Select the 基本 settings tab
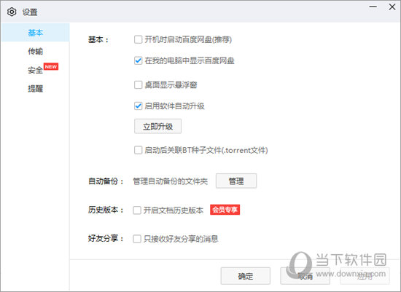The height and width of the screenshot is (292, 401). click(35, 33)
